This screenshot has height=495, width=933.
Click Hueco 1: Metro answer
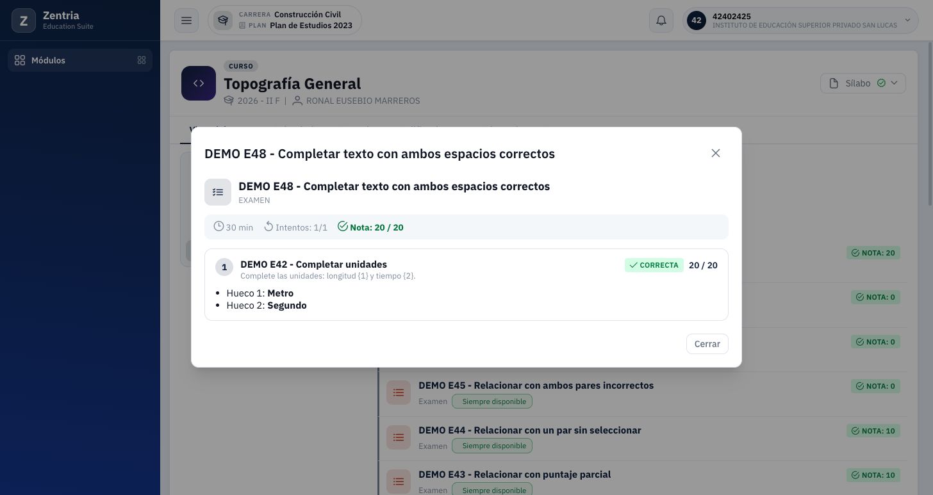[x=260, y=293]
